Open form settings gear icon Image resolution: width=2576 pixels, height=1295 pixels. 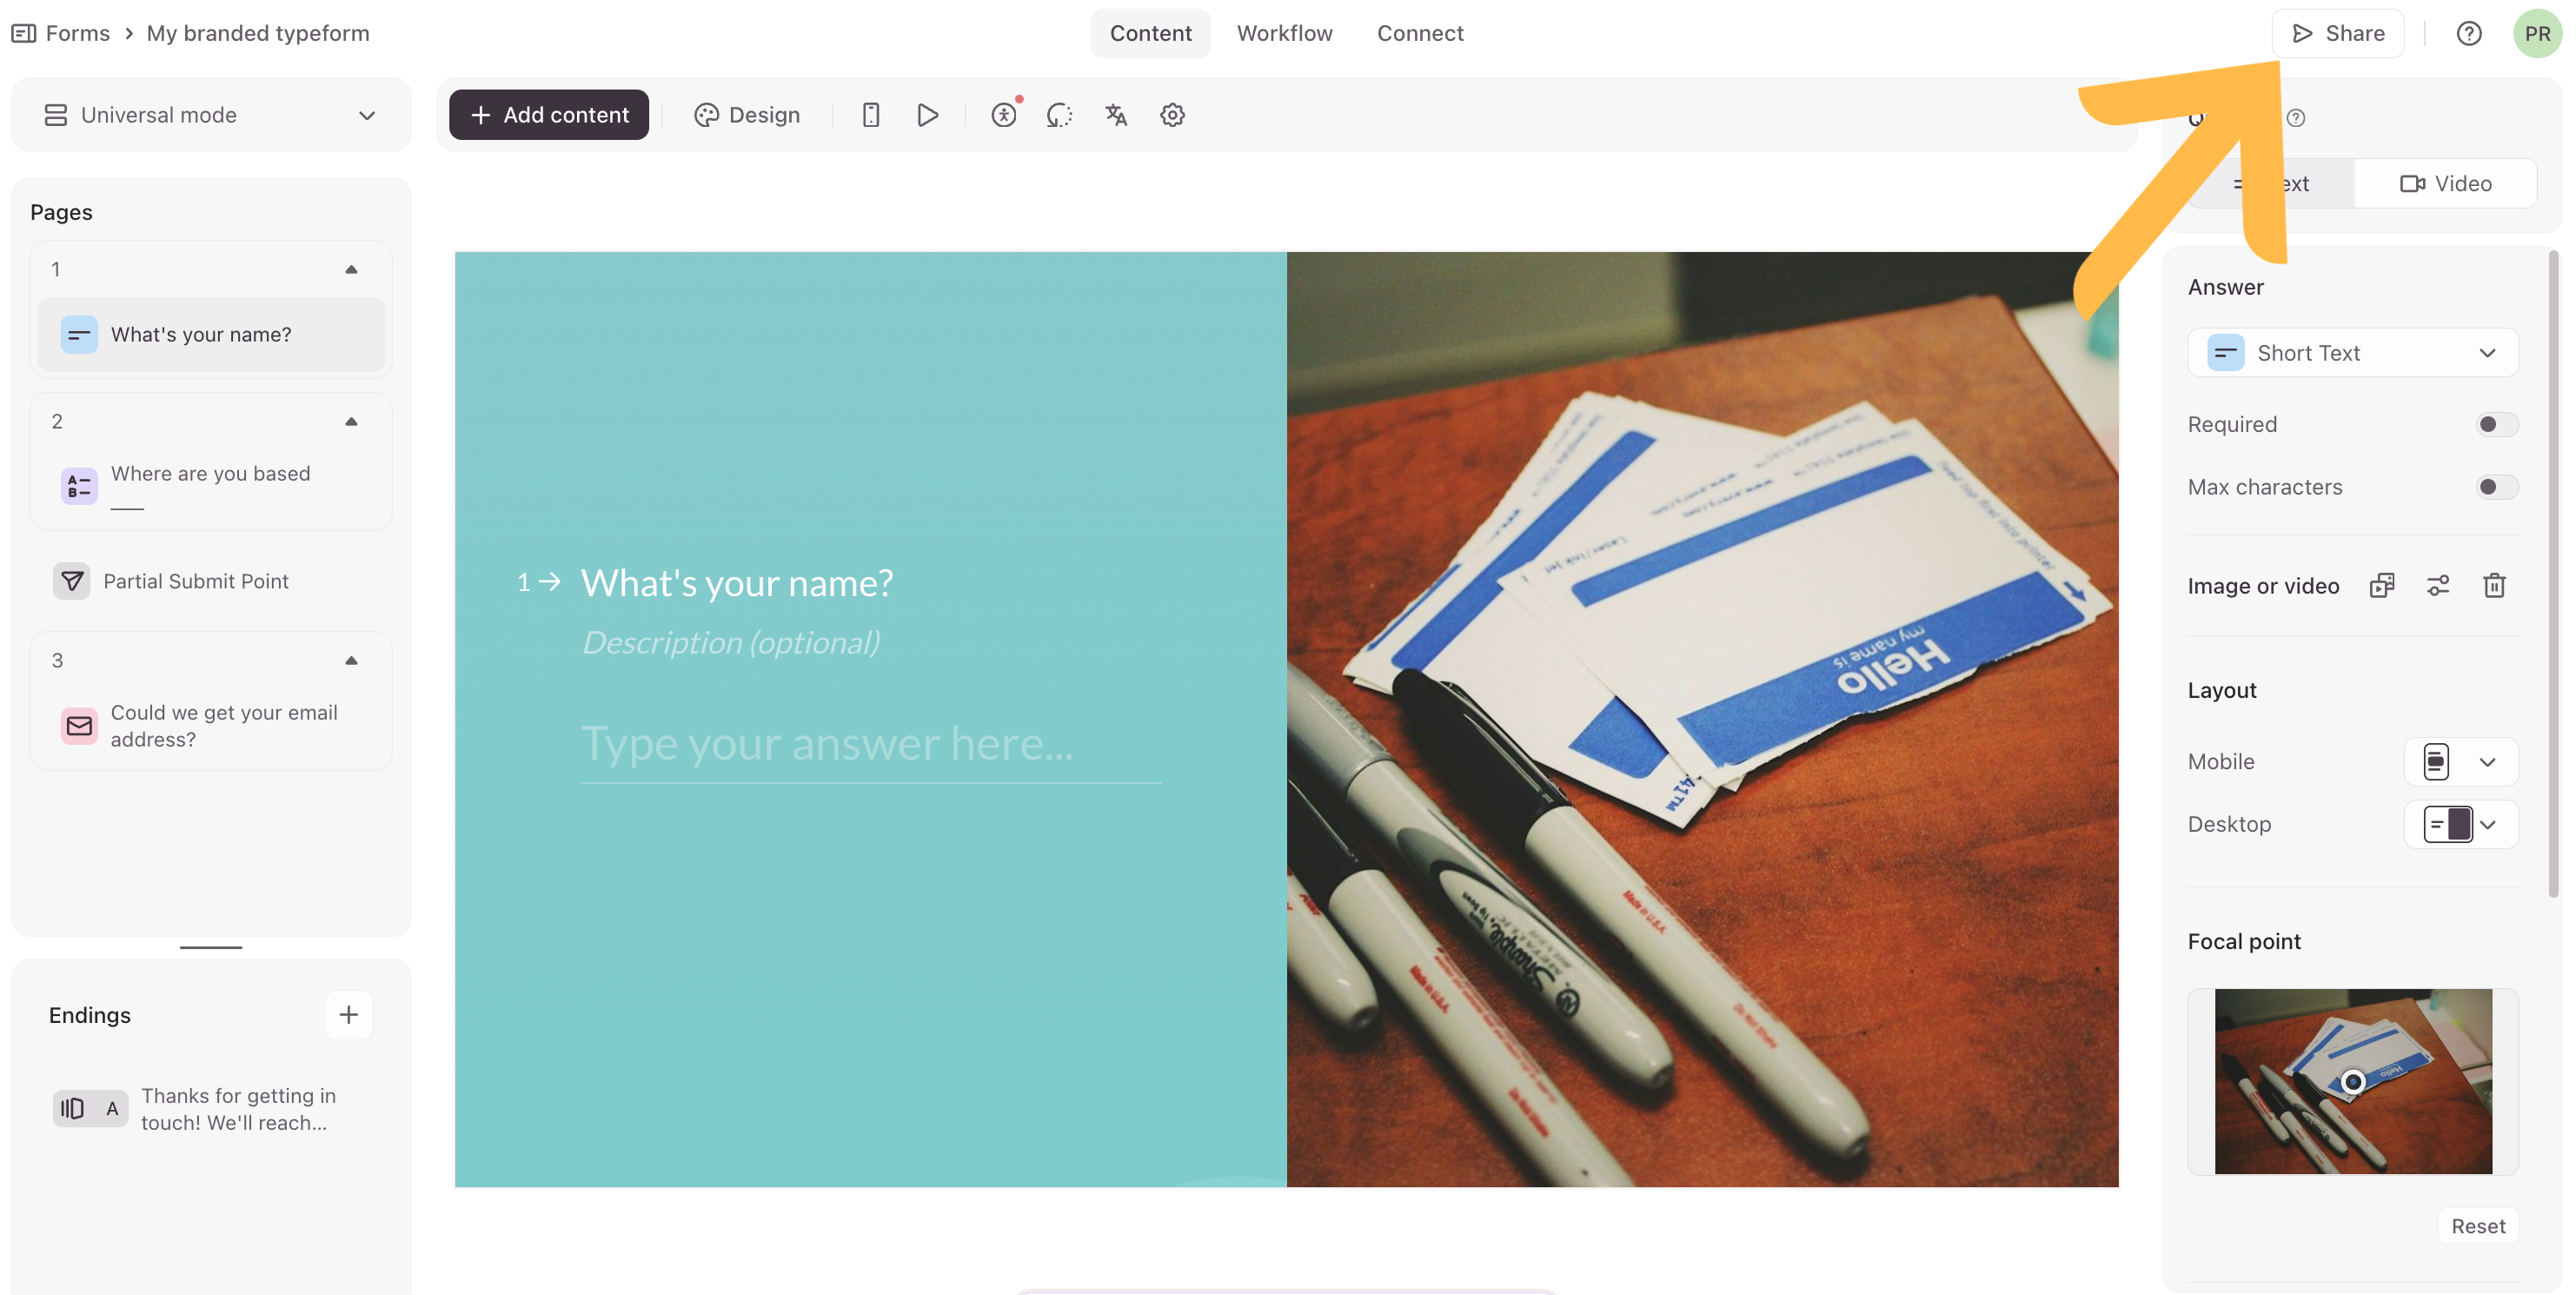pos(1172,115)
